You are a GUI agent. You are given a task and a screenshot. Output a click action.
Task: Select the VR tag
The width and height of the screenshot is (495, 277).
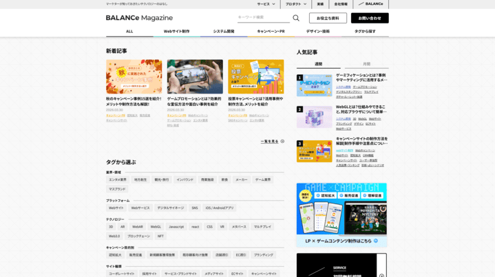point(222,227)
